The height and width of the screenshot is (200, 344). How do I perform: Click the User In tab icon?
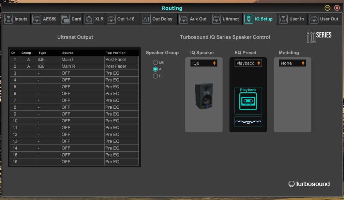(x=283, y=19)
